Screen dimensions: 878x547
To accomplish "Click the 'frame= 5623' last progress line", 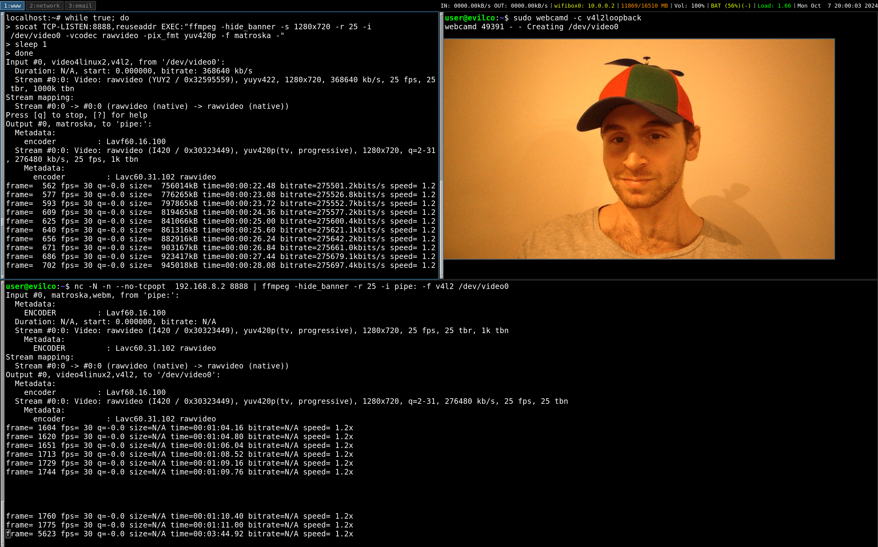I will click(179, 534).
